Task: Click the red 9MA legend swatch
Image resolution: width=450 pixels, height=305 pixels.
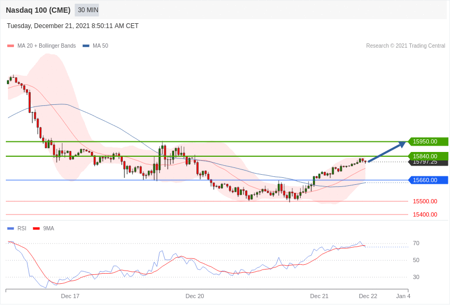Action: pos(36,229)
